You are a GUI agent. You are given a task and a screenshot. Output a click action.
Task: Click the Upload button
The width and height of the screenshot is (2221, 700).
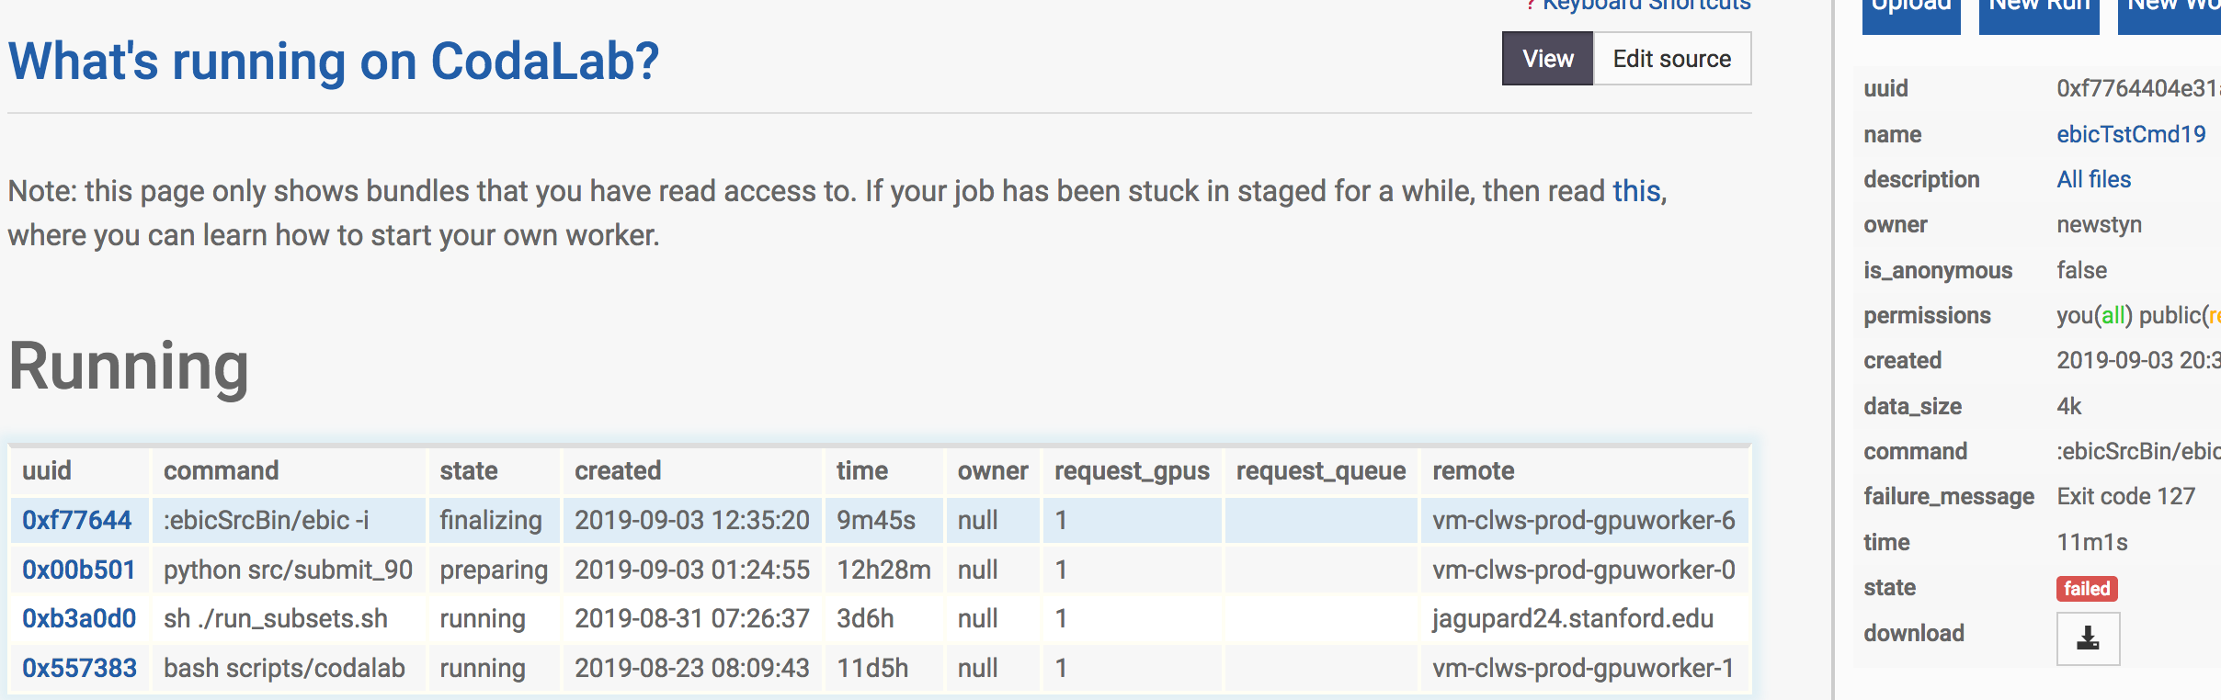pos(1910,6)
